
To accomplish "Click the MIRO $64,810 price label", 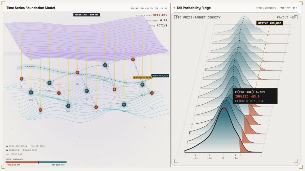I will coord(160,75).
